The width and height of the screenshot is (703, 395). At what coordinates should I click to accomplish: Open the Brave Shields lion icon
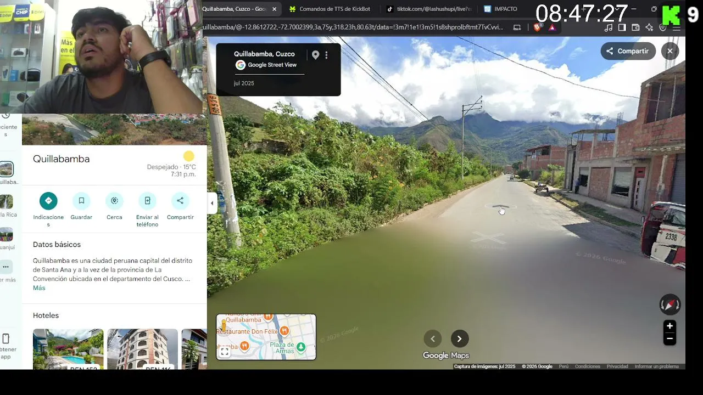point(537,27)
